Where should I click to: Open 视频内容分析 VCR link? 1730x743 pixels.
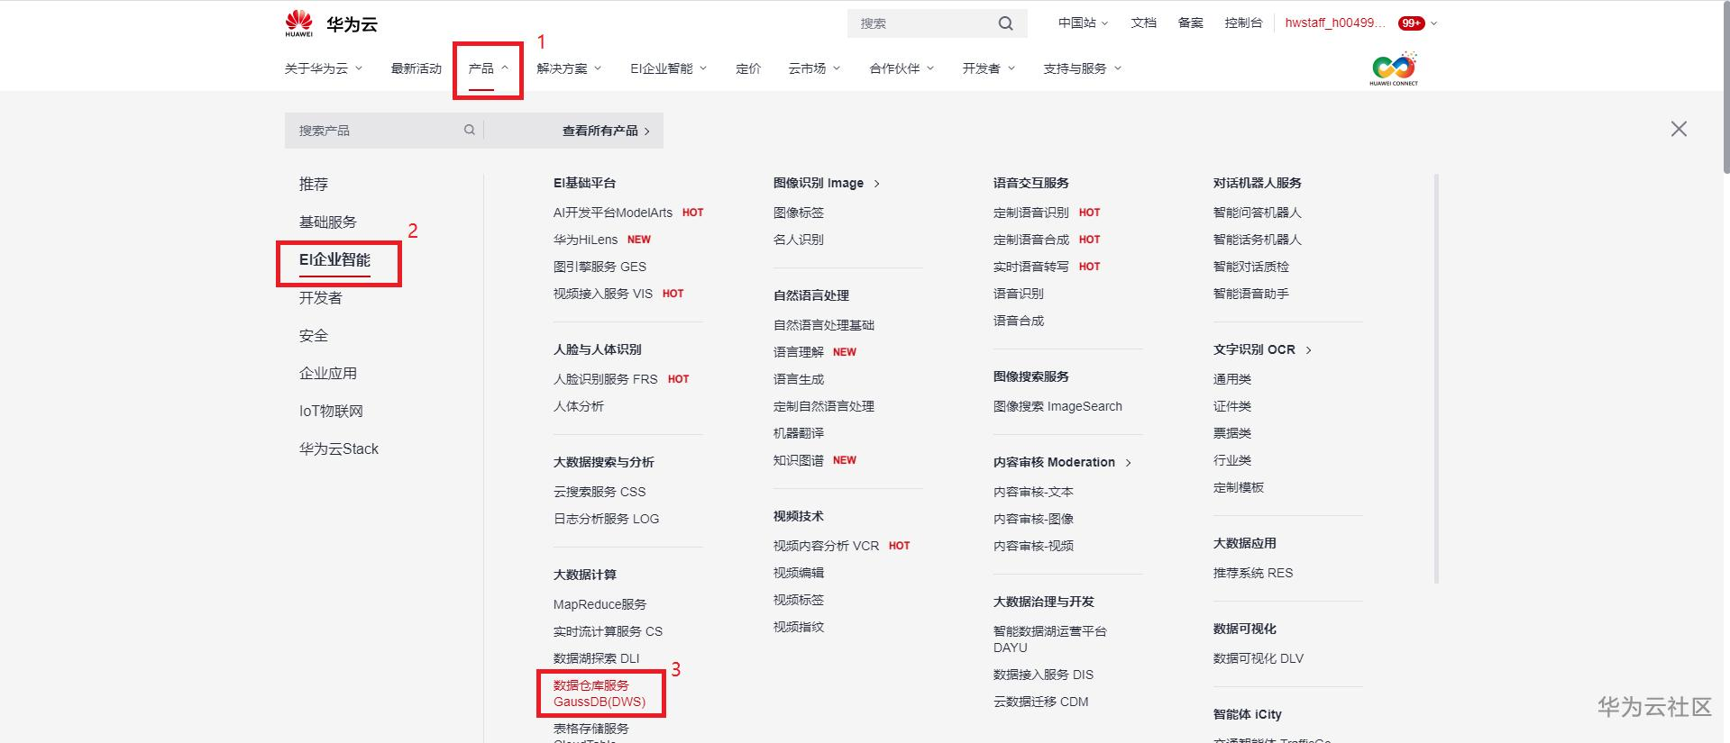[x=826, y=546]
